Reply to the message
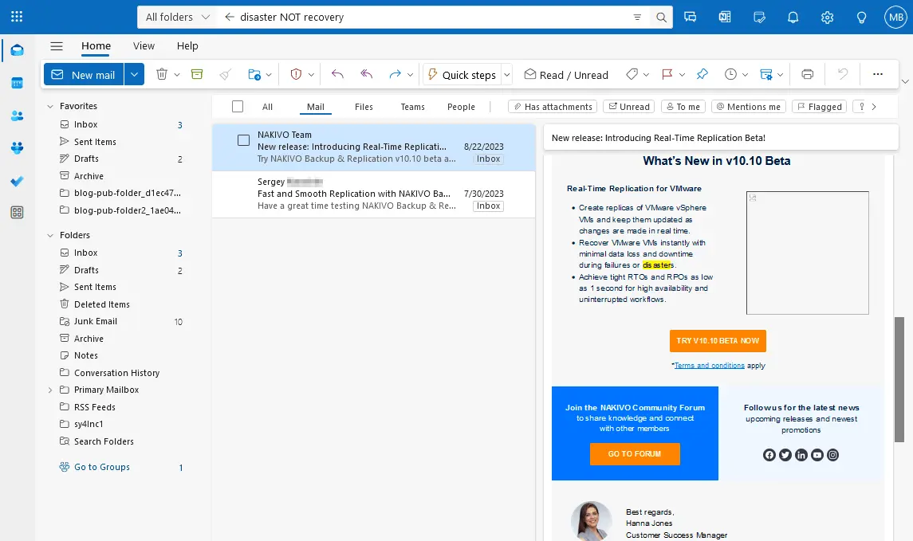The height and width of the screenshot is (541, 913). pyautogui.click(x=337, y=74)
